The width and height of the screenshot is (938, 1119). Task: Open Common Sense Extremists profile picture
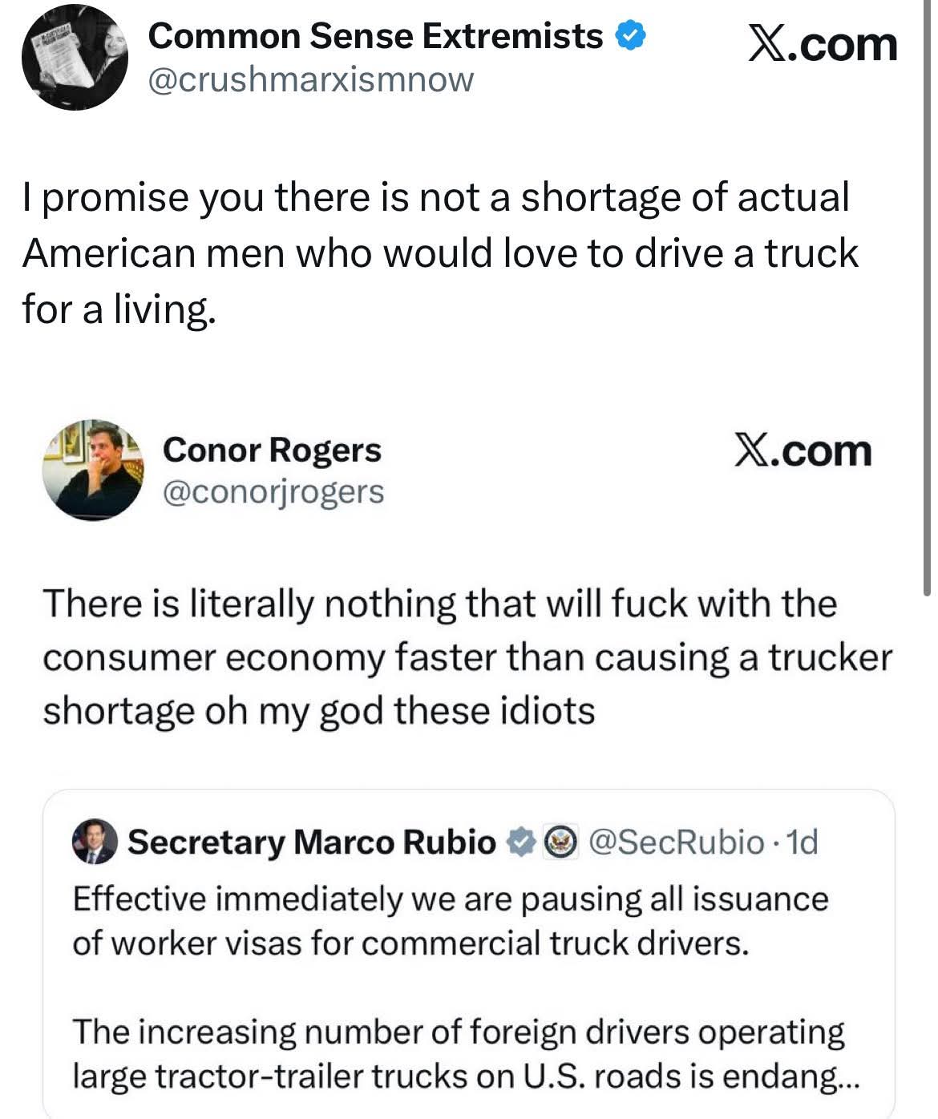[x=74, y=58]
